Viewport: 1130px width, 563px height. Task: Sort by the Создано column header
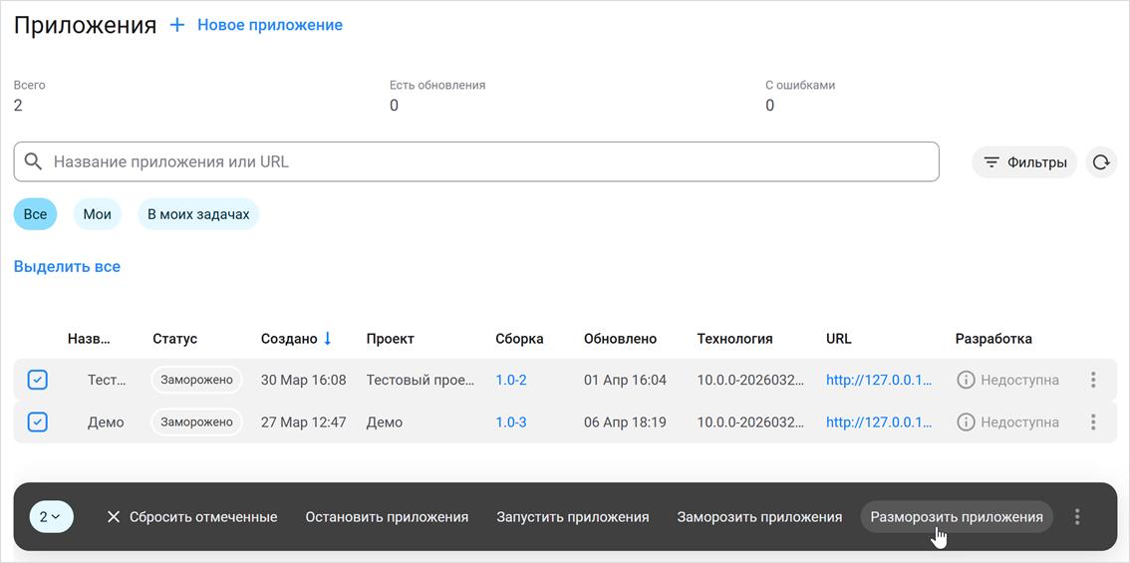pos(289,339)
